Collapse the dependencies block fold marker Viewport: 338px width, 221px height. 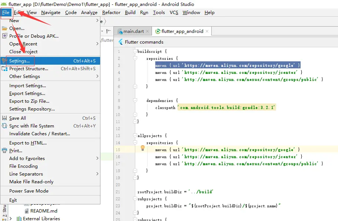point(135,101)
